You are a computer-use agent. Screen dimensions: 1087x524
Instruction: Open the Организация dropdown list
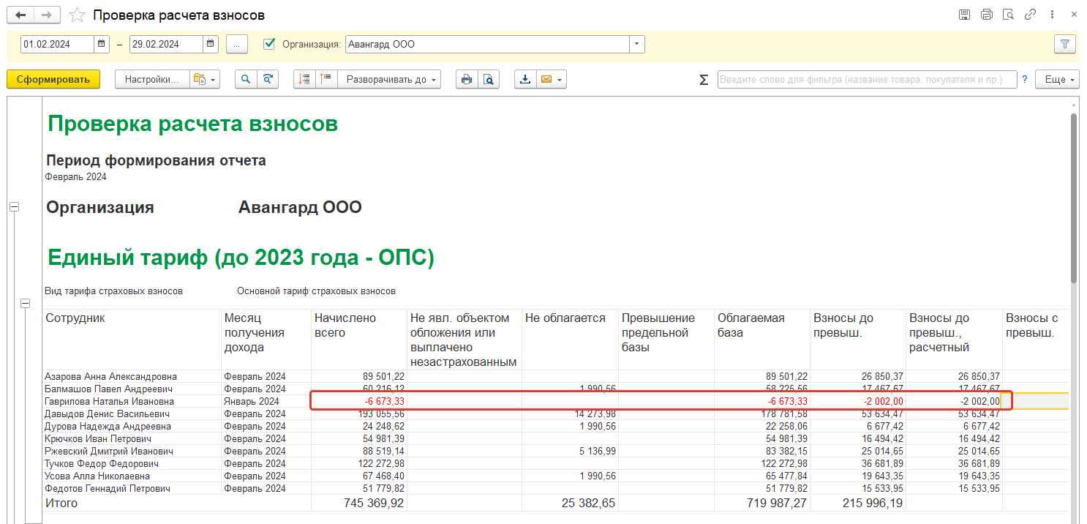click(637, 44)
